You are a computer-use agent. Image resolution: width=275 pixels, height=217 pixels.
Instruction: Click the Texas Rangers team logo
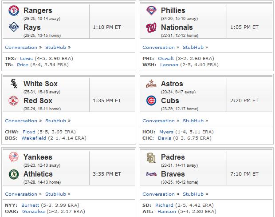14,11
